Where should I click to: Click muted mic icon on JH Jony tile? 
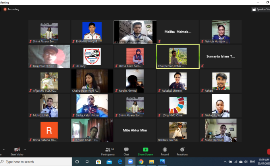(73, 66)
